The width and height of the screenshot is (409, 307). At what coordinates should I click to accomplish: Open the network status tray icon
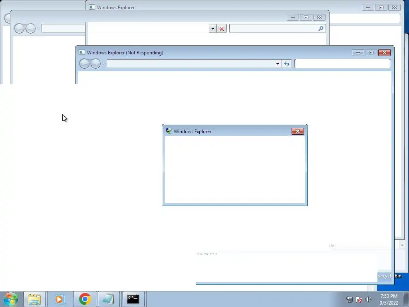tap(349, 299)
